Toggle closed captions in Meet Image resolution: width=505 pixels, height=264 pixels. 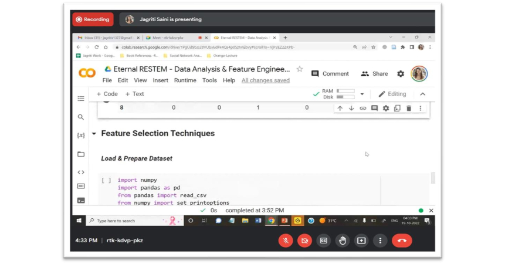point(323,241)
